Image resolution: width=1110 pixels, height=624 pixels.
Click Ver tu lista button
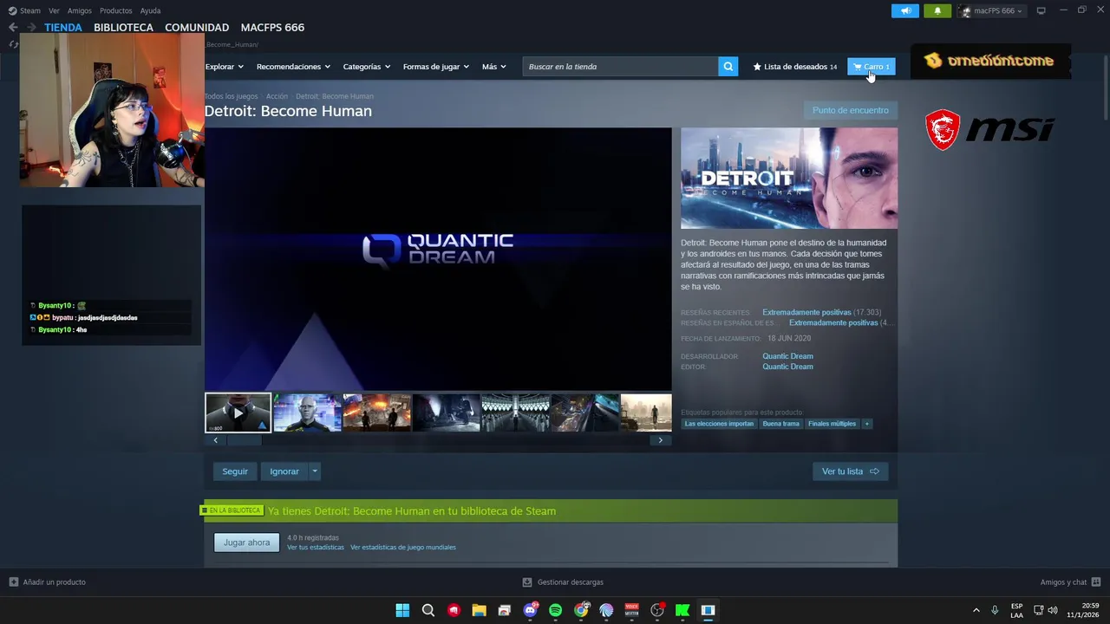click(850, 471)
